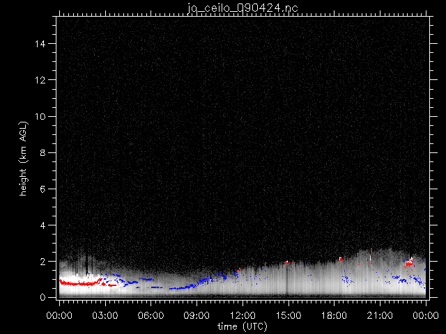446x334 pixels.
Task: Click the 14 km height tick label
Action: (42, 44)
